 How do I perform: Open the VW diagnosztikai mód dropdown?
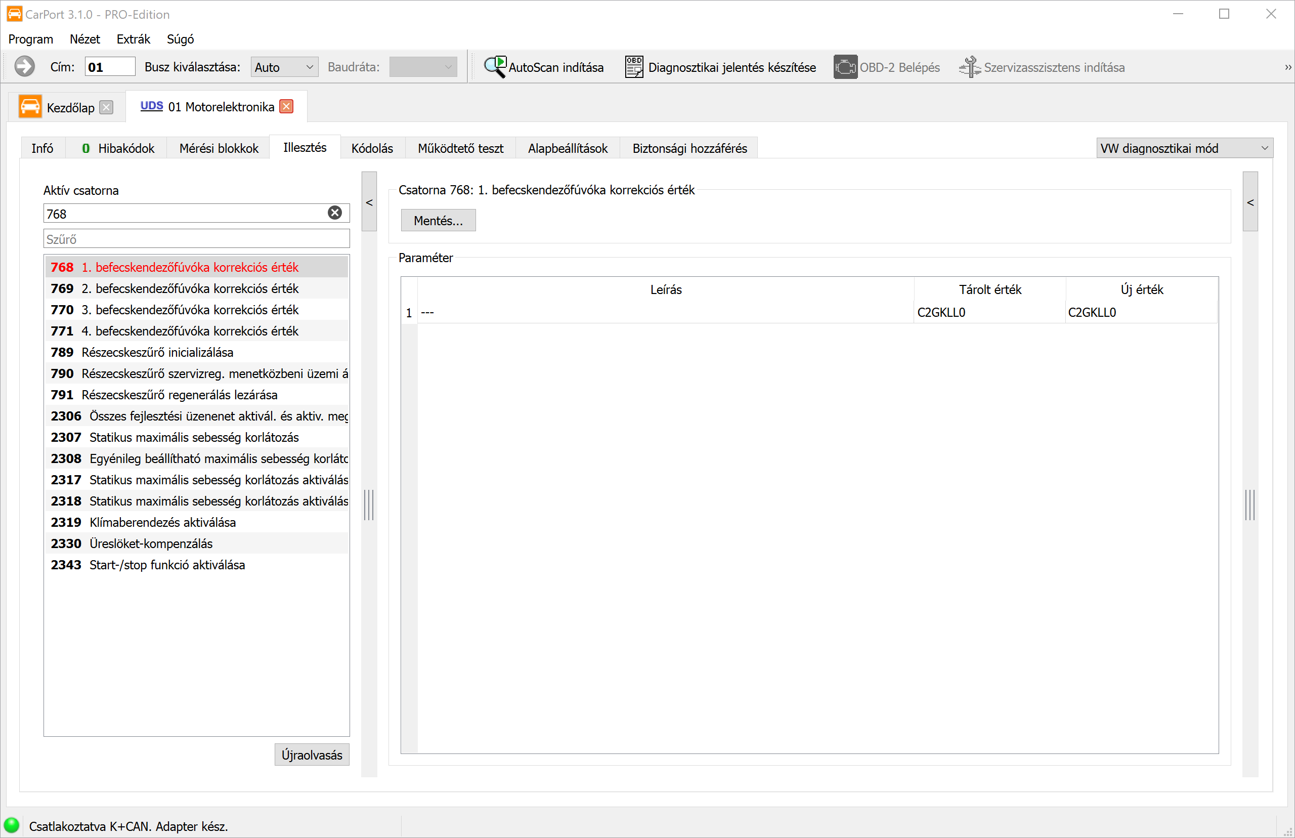(1184, 148)
